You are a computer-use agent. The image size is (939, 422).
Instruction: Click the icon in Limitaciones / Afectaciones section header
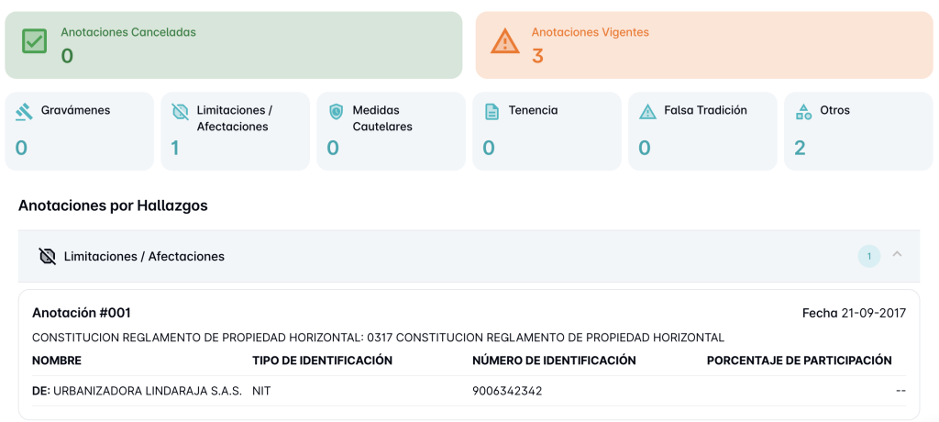(x=48, y=256)
